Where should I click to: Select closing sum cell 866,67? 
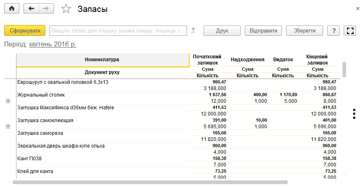[x=329, y=95]
